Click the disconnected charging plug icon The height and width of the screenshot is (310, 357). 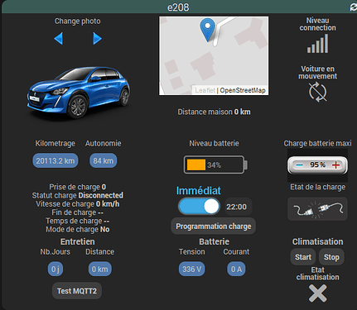tap(317, 209)
